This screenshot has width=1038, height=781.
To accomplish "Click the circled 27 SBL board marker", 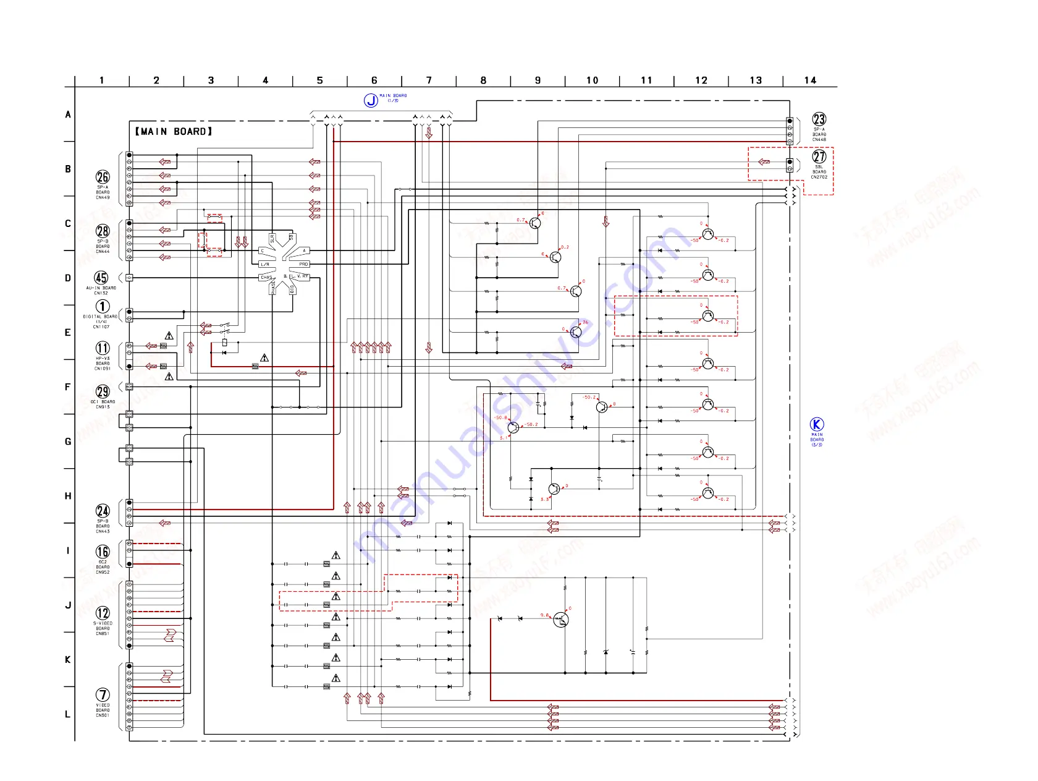I will 819,156.
